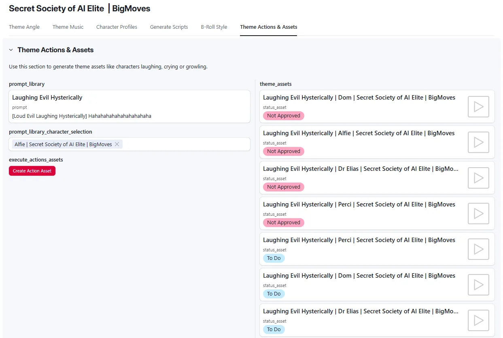
Task: Open the Alfie asset card title
Action: point(359,133)
